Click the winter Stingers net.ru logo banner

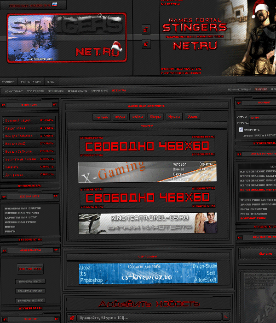pyautogui.click(x=67, y=38)
